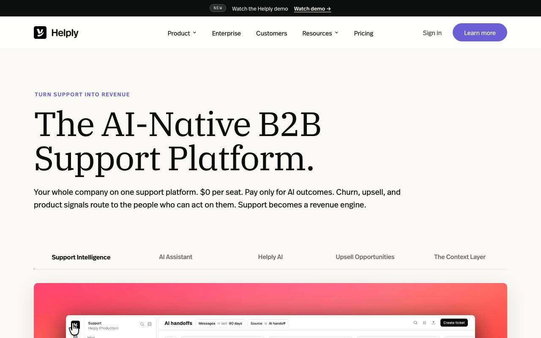
Task: Switch to the Upsell Opportunities tab
Action: (365, 257)
